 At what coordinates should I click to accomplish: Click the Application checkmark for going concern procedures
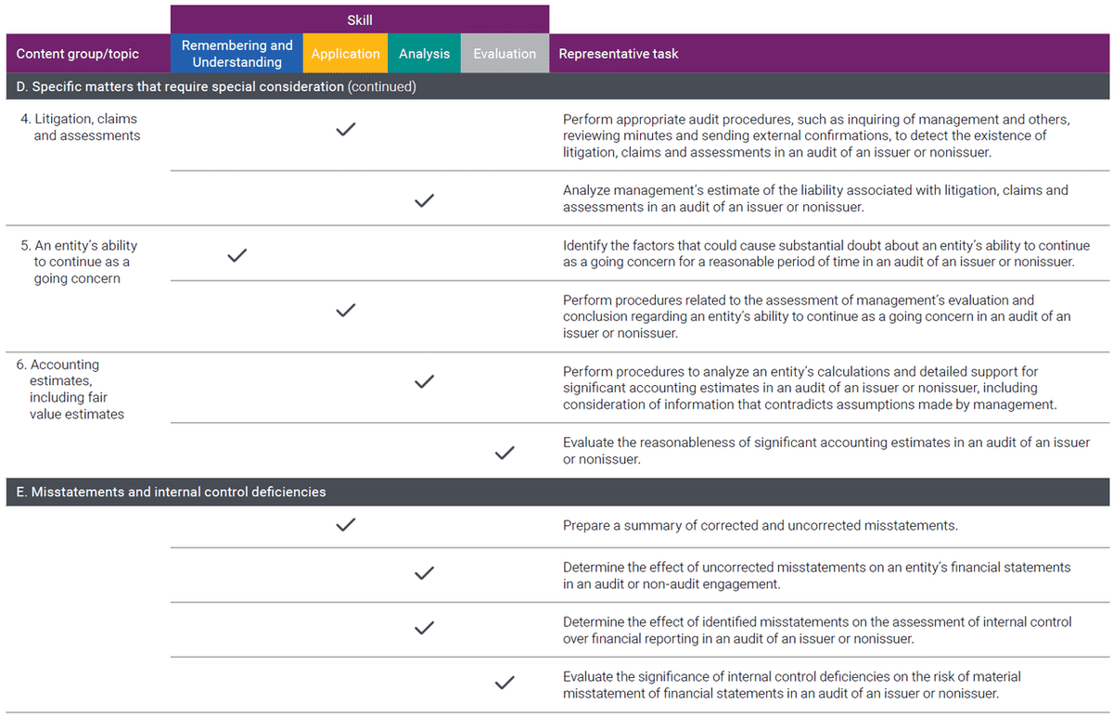click(345, 310)
